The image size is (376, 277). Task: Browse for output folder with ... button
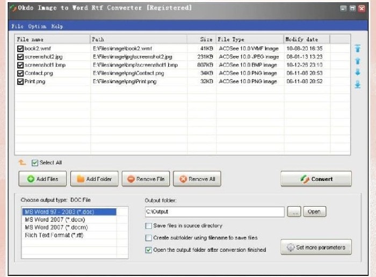(294, 212)
